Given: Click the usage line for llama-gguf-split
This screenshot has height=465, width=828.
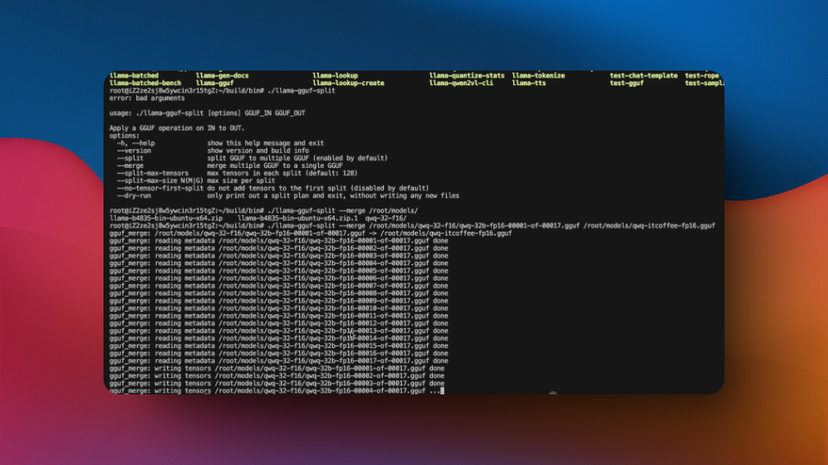Looking at the screenshot, I should [x=207, y=113].
